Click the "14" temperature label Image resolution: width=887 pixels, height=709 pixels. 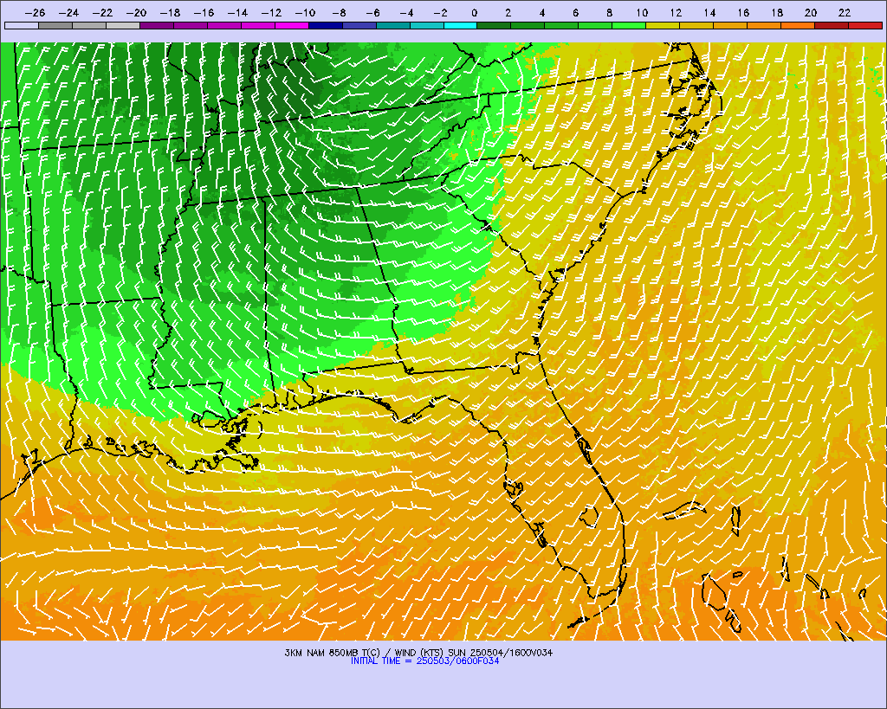click(x=709, y=12)
